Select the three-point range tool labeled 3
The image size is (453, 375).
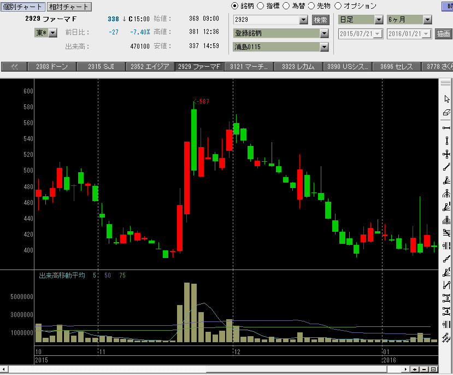tap(446, 298)
